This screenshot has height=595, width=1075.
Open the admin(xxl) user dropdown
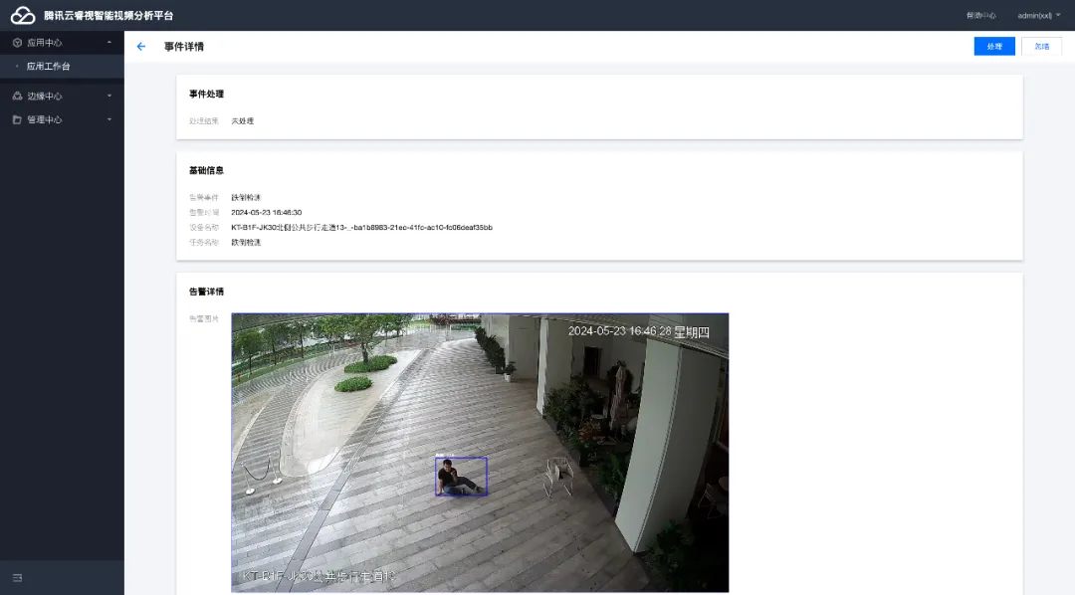tap(1038, 15)
